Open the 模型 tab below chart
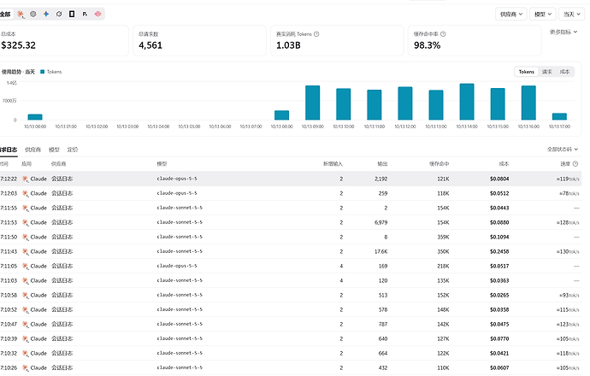The width and height of the screenshot is (590, 376). click(54, 150)
